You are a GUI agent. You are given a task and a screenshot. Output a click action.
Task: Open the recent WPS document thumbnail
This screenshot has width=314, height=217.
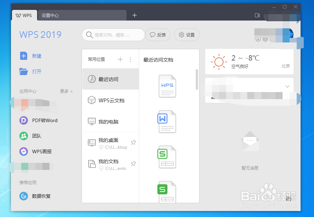[167, 86]
